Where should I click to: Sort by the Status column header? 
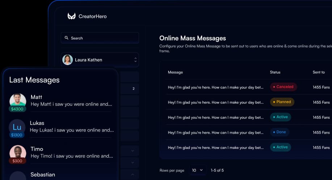tap(275, 72)
